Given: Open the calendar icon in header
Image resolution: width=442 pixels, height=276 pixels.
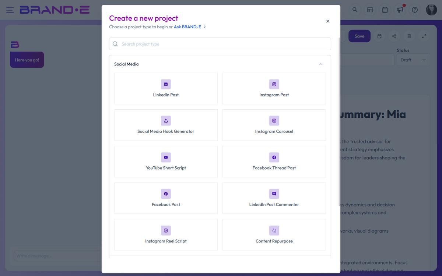Looking at the screenshot, I should click(x=385, y=10).
